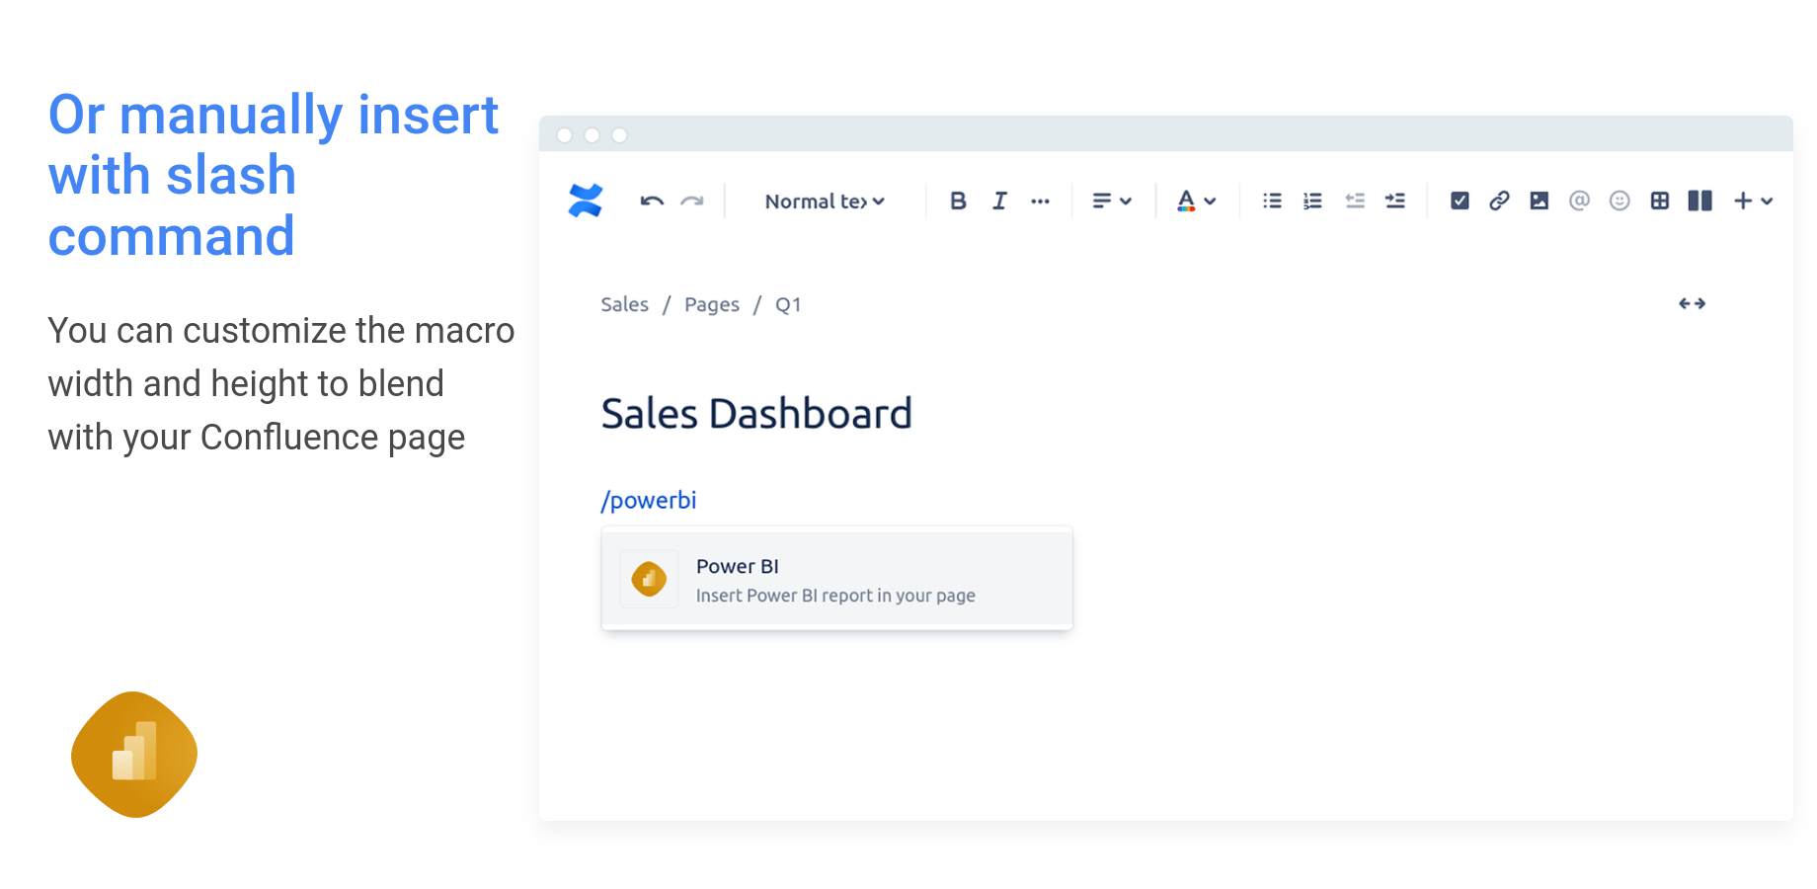Go to the Q1 breadcrumb
The width and height of the screenshot is (1817, 889).
[x=788, y=304]
